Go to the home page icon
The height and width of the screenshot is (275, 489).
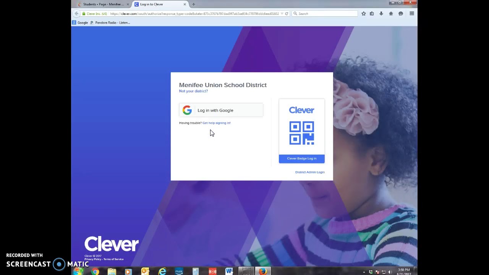point(391,14)
